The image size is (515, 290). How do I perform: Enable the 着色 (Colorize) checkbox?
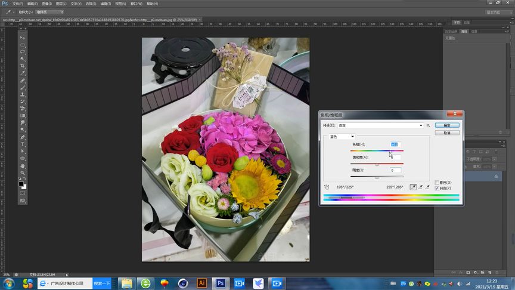click(437, 183)
